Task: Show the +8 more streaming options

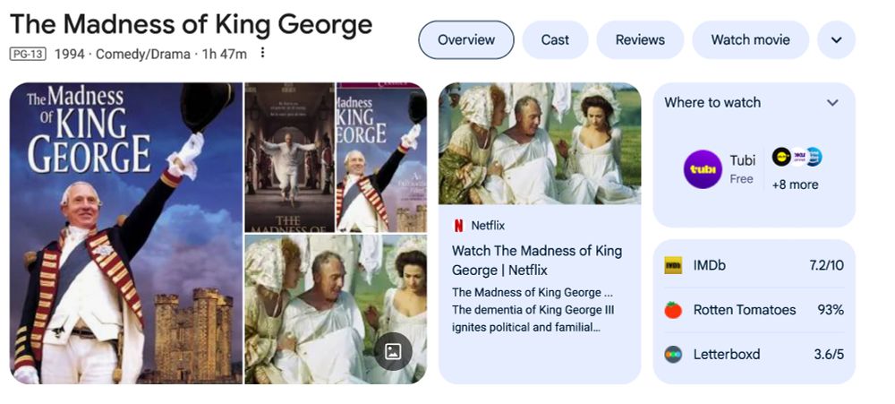Action: point(795,185)
